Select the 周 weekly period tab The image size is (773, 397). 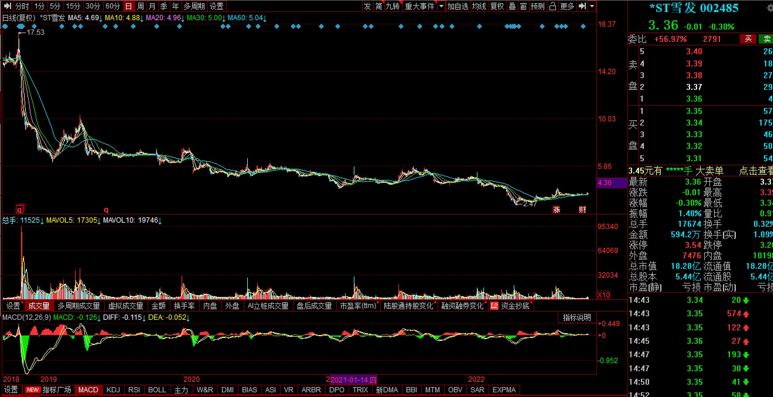[x=140, y=6]
